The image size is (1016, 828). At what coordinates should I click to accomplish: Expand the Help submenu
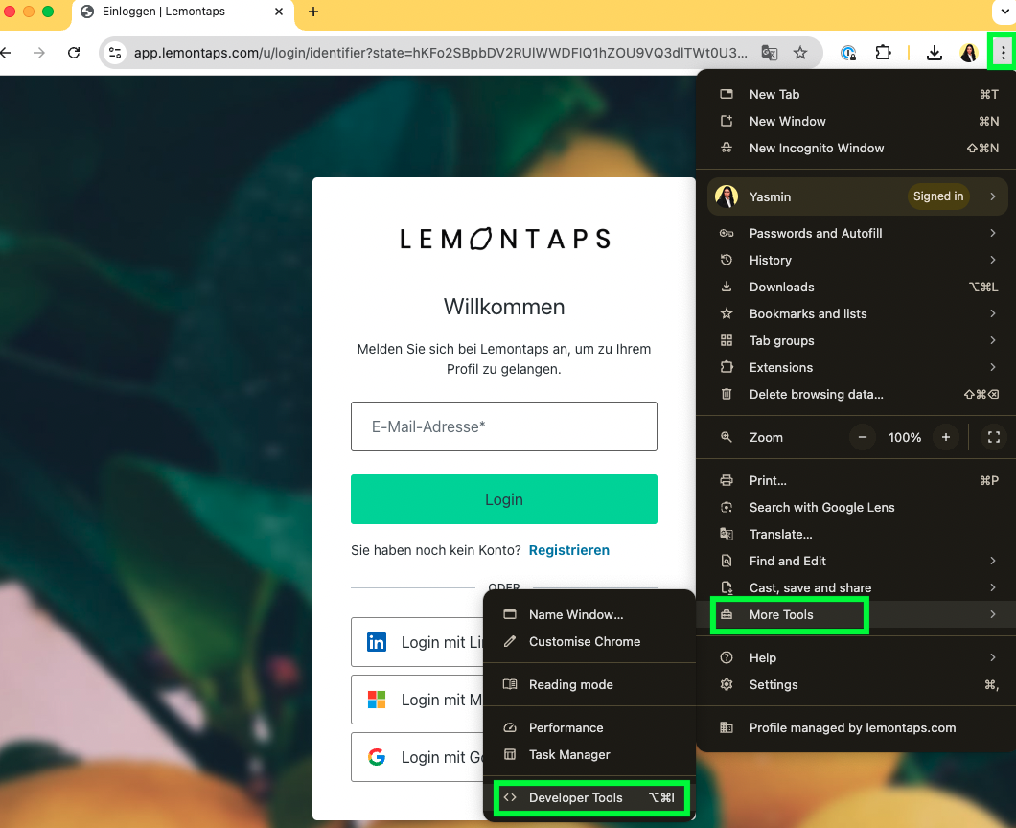(x=858, y=658)
